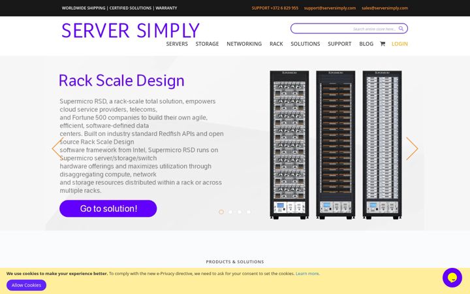This screenshot has width=470, height=294.
Task: Click the Server Simply logo
Action: pos(131,30)
